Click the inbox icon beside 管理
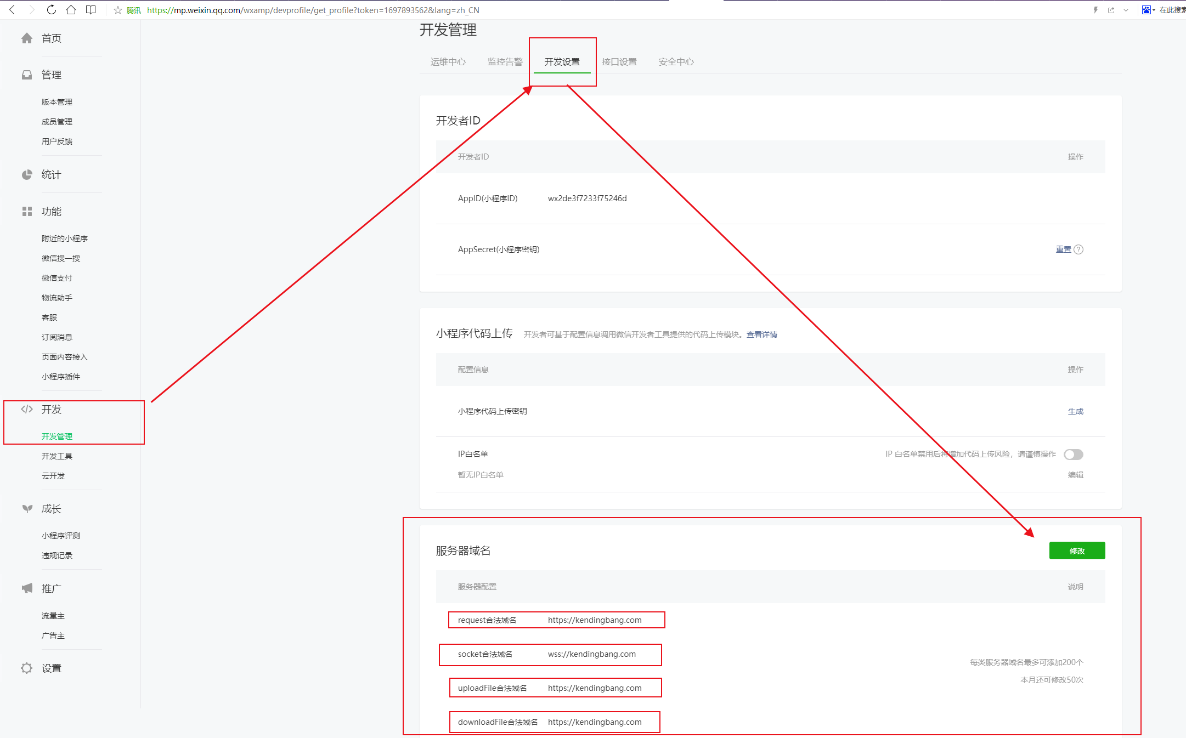This screenshot has height=738, width=1186. 27,75
